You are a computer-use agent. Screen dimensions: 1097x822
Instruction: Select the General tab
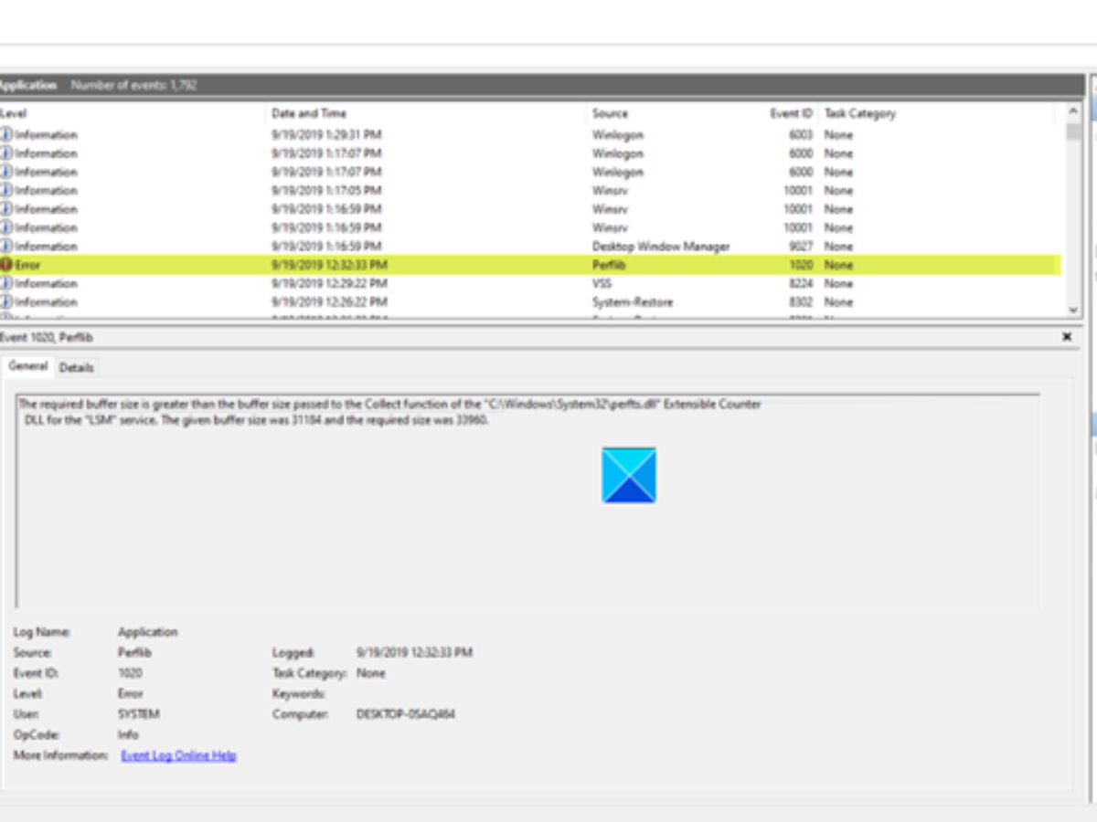tap(27, 366)
